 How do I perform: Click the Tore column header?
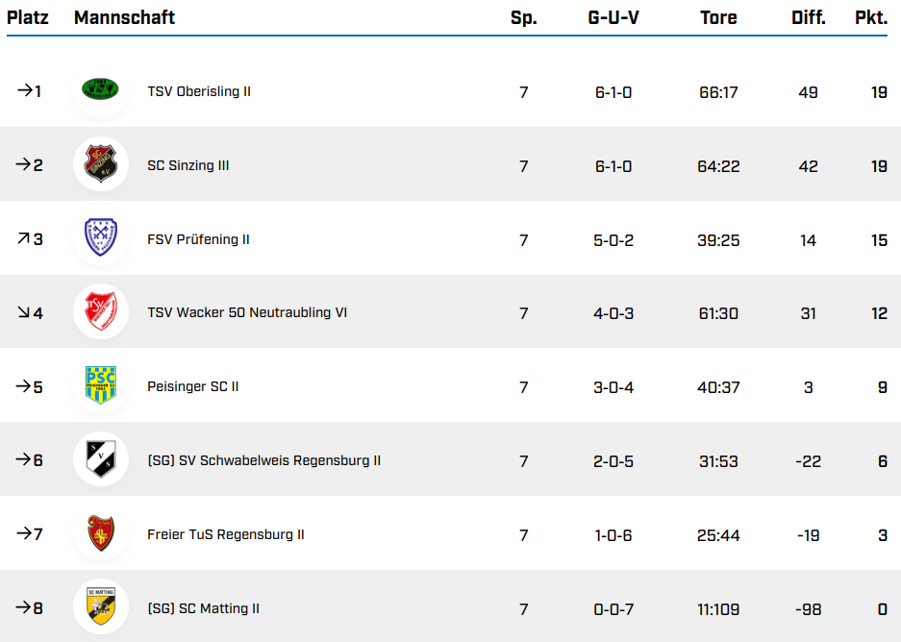point(718,17)
